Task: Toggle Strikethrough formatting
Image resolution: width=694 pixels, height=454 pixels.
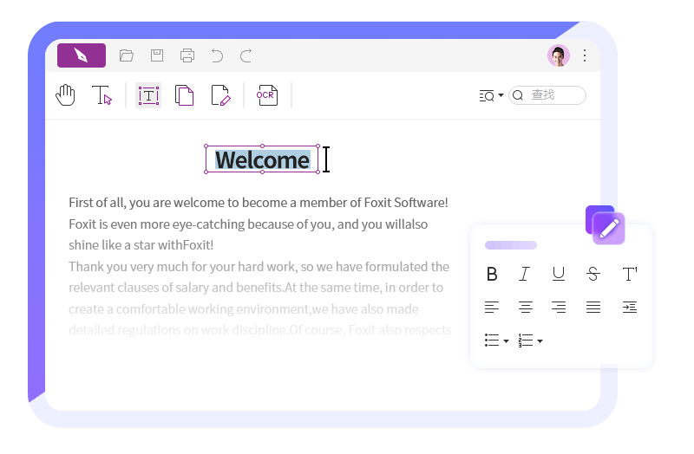Action: pyautogui.click(x=593, y=275)
